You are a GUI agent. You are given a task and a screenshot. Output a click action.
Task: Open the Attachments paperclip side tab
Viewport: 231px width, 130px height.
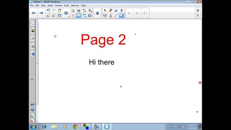[x=33, y=39]
